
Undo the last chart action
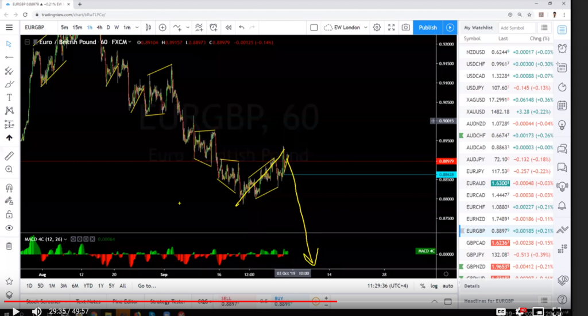(x=242, y=28)
